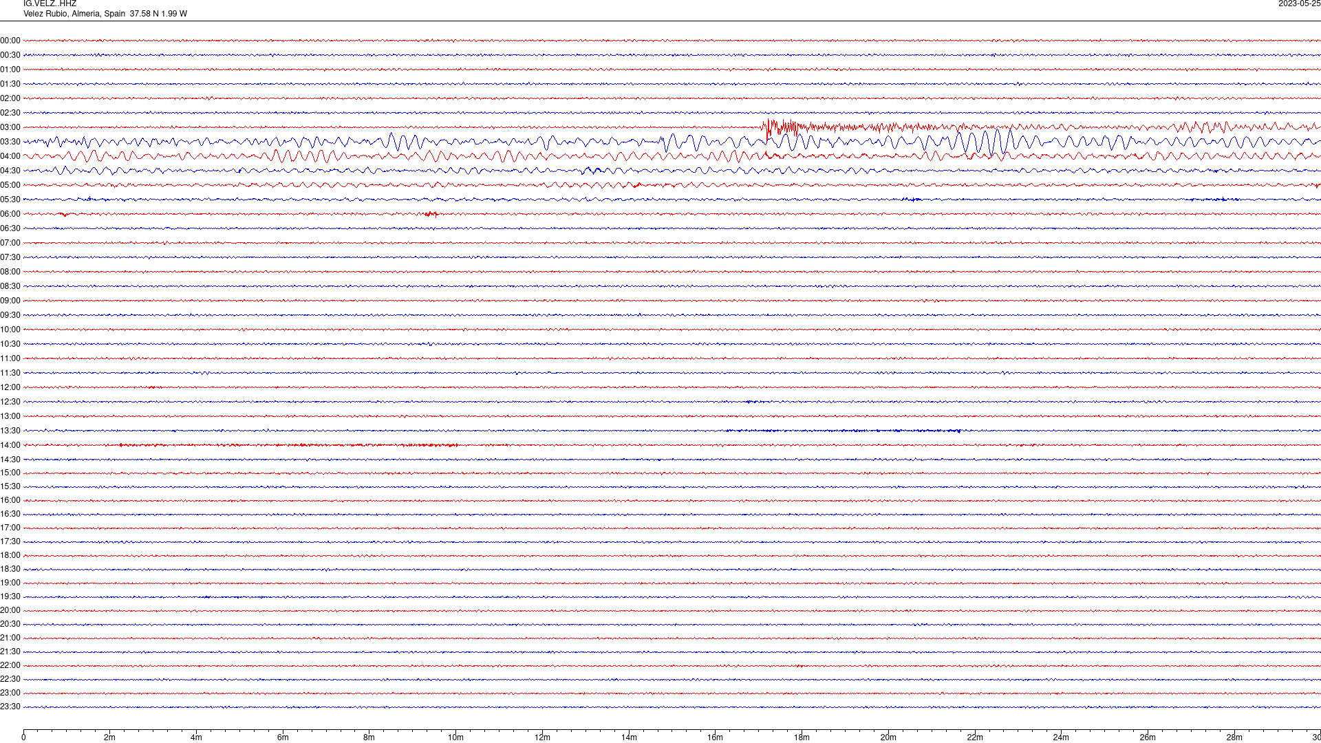Select the 10:00 time row label
This screenshot has height=743, width=1321.
pos(10,330)
